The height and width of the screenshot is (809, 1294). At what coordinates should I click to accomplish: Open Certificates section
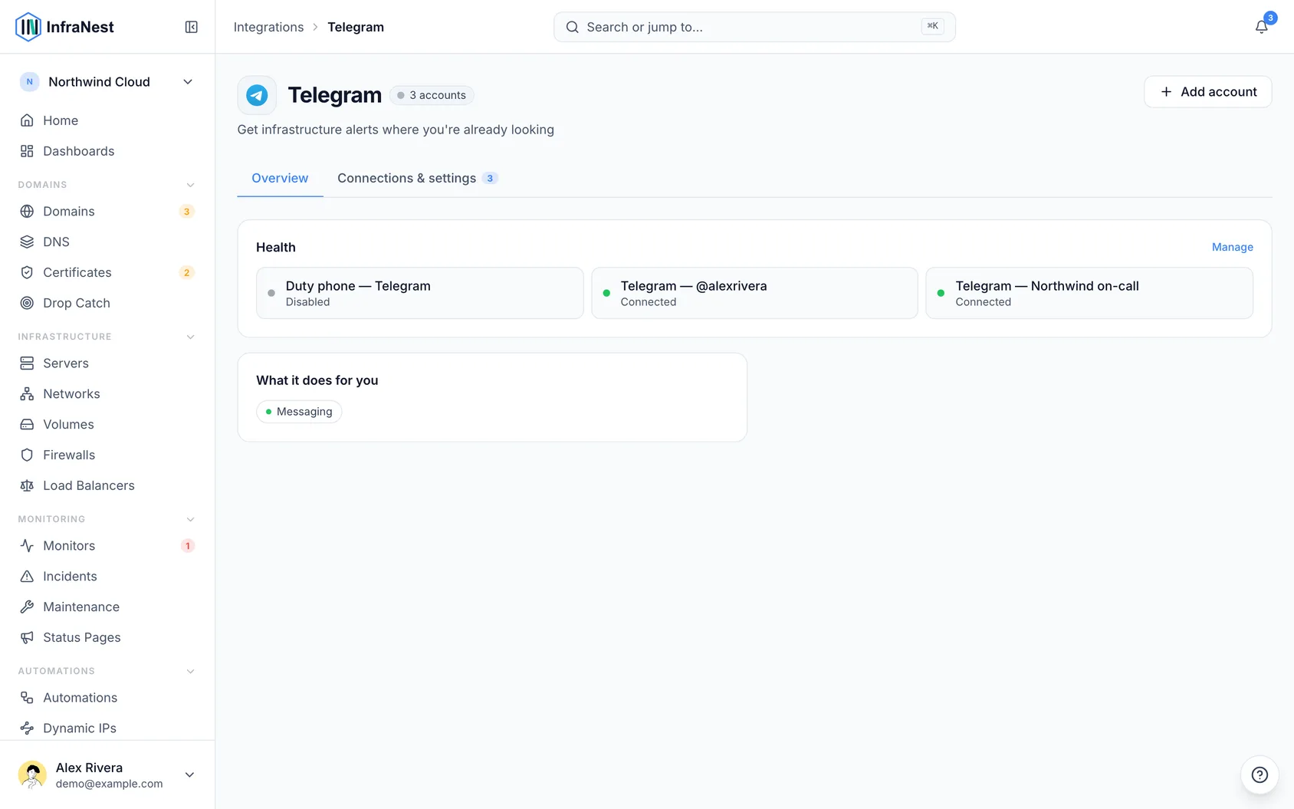pyautogui.click(x=107, y=272)
